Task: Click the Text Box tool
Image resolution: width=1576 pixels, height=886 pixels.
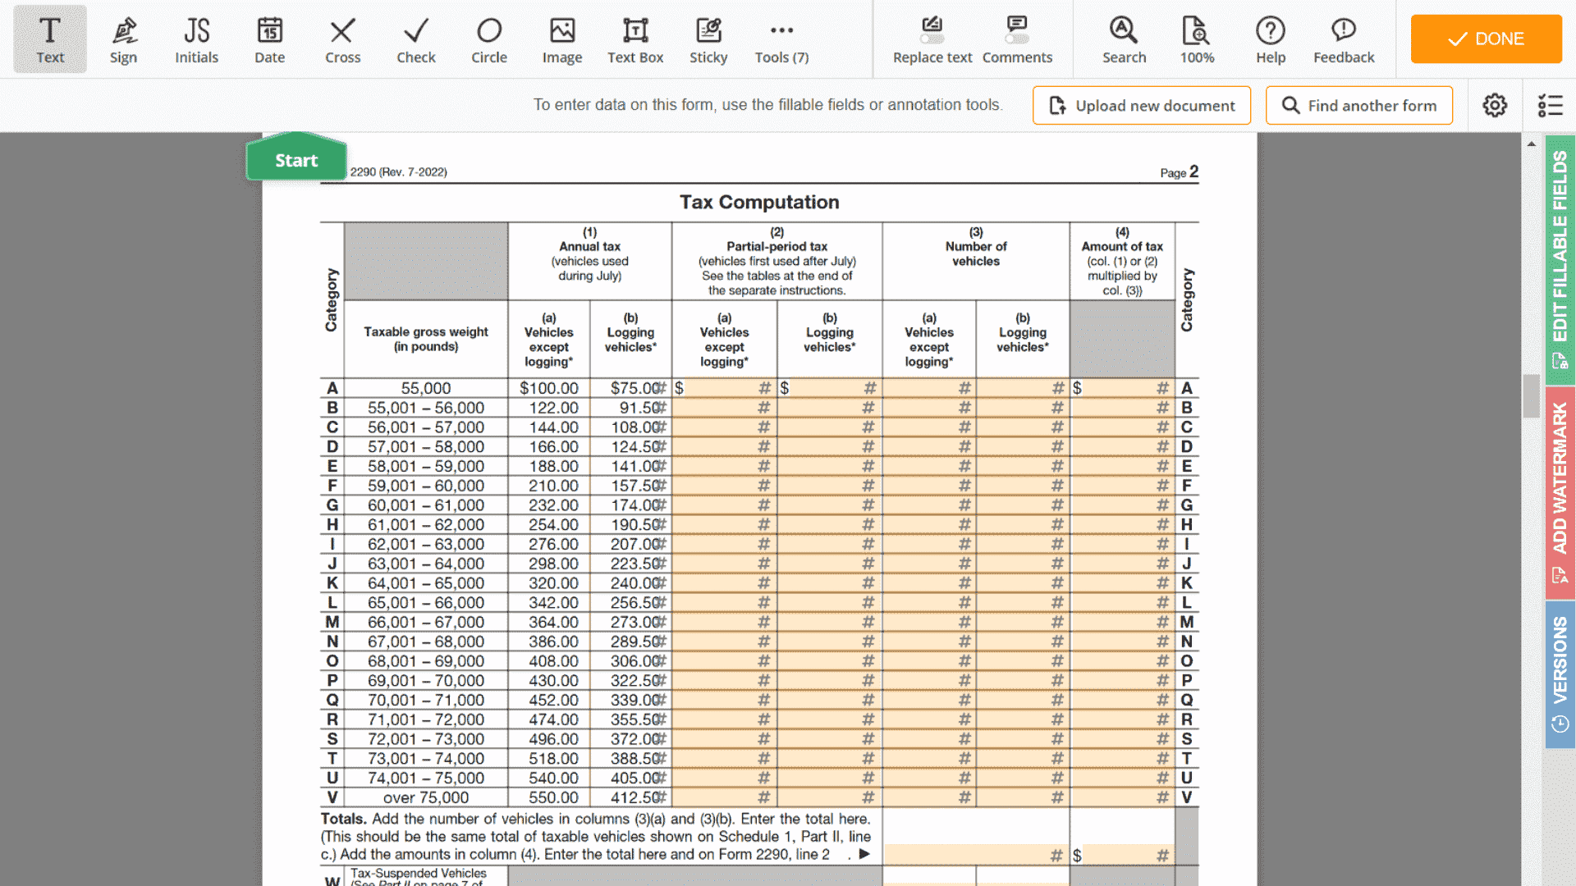Action: point(635,39)
